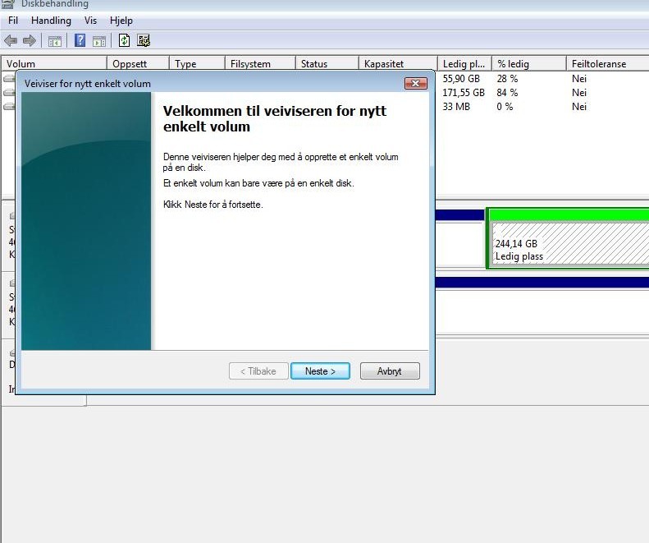
Task: Click the wizard heading Velkommen til veiviseren
Action: [275, 118]
